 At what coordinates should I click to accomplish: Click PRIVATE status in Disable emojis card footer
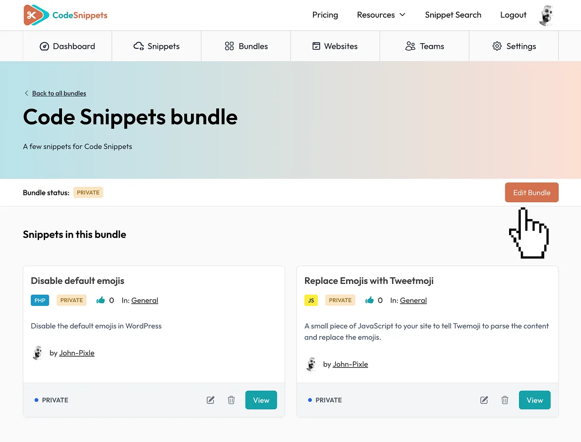pos(52,400)
